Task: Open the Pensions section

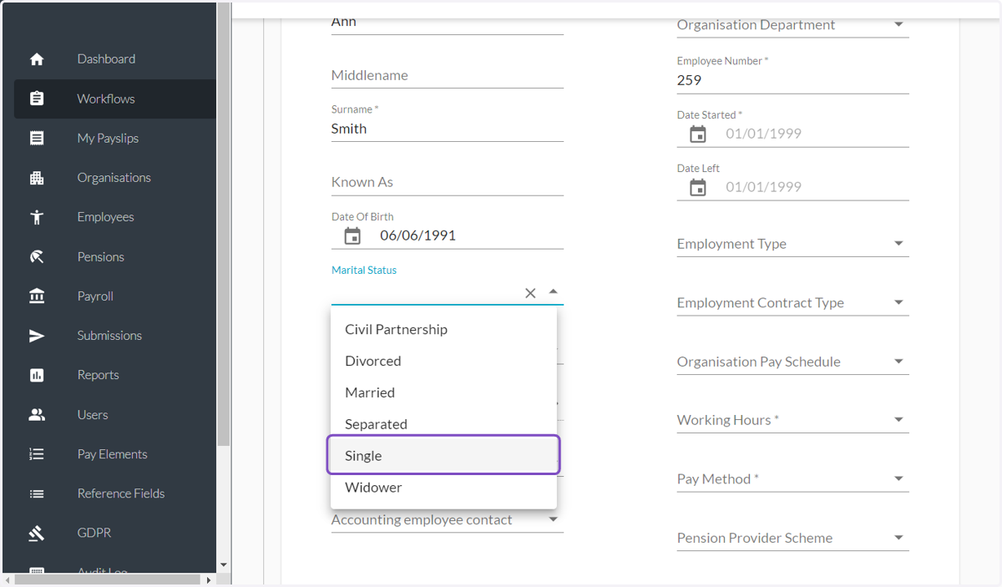Action: point(100,257)
